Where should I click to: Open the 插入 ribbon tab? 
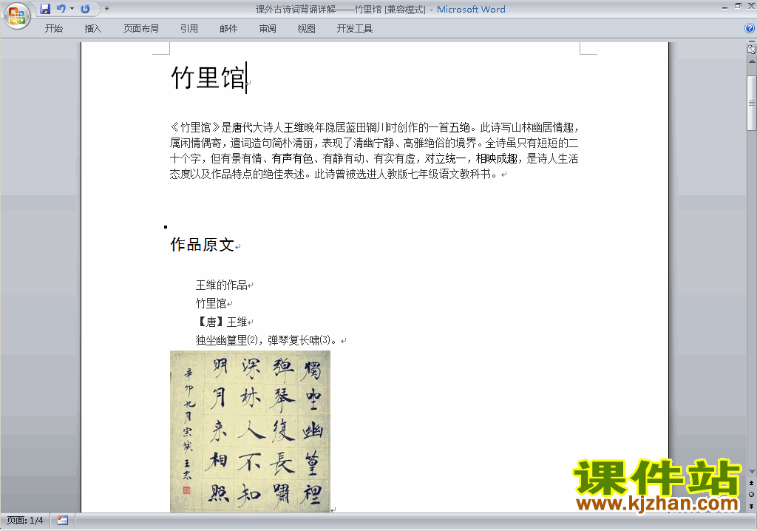tap(92, 29)
